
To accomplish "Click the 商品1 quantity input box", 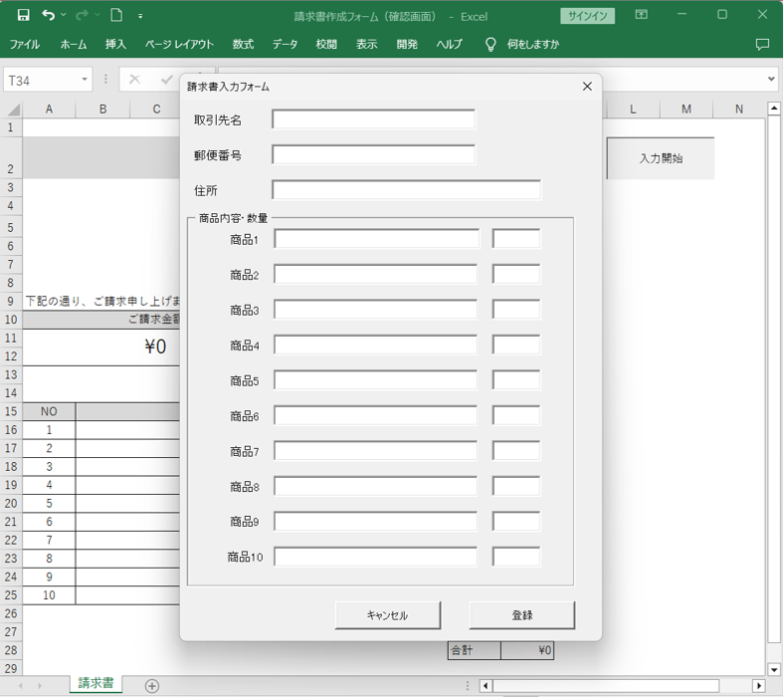I will 516,239.
